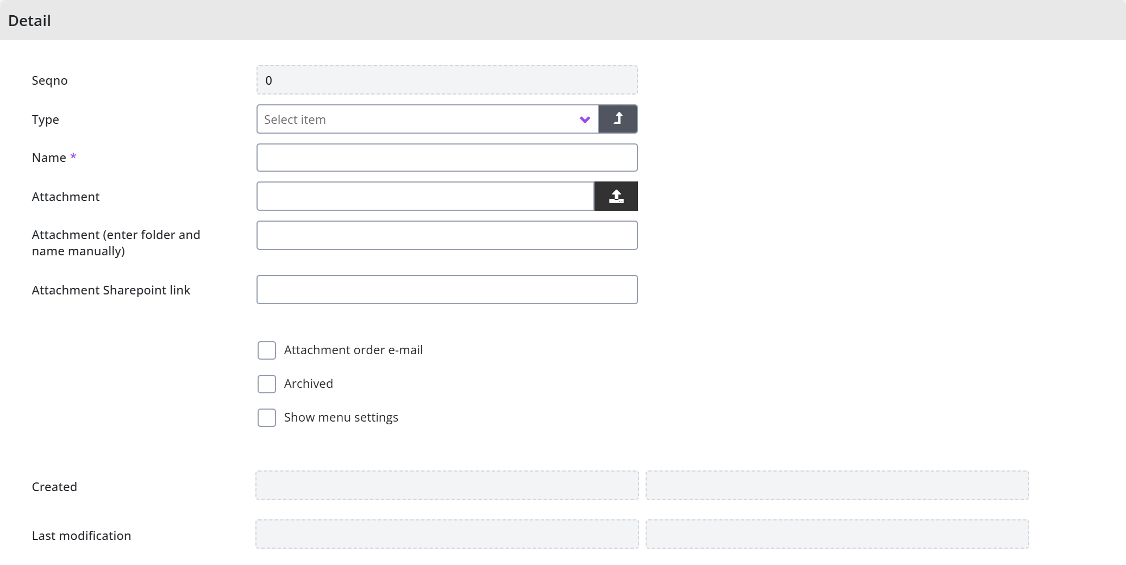Click the upload icon beside Attachment field
This screenshot has height=565, width=1126.
[616, 196]
